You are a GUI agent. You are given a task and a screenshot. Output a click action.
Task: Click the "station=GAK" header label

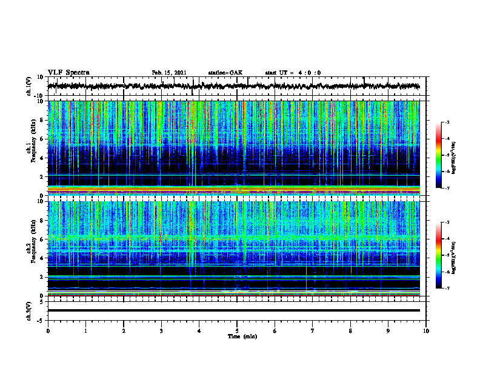[225, 73]
